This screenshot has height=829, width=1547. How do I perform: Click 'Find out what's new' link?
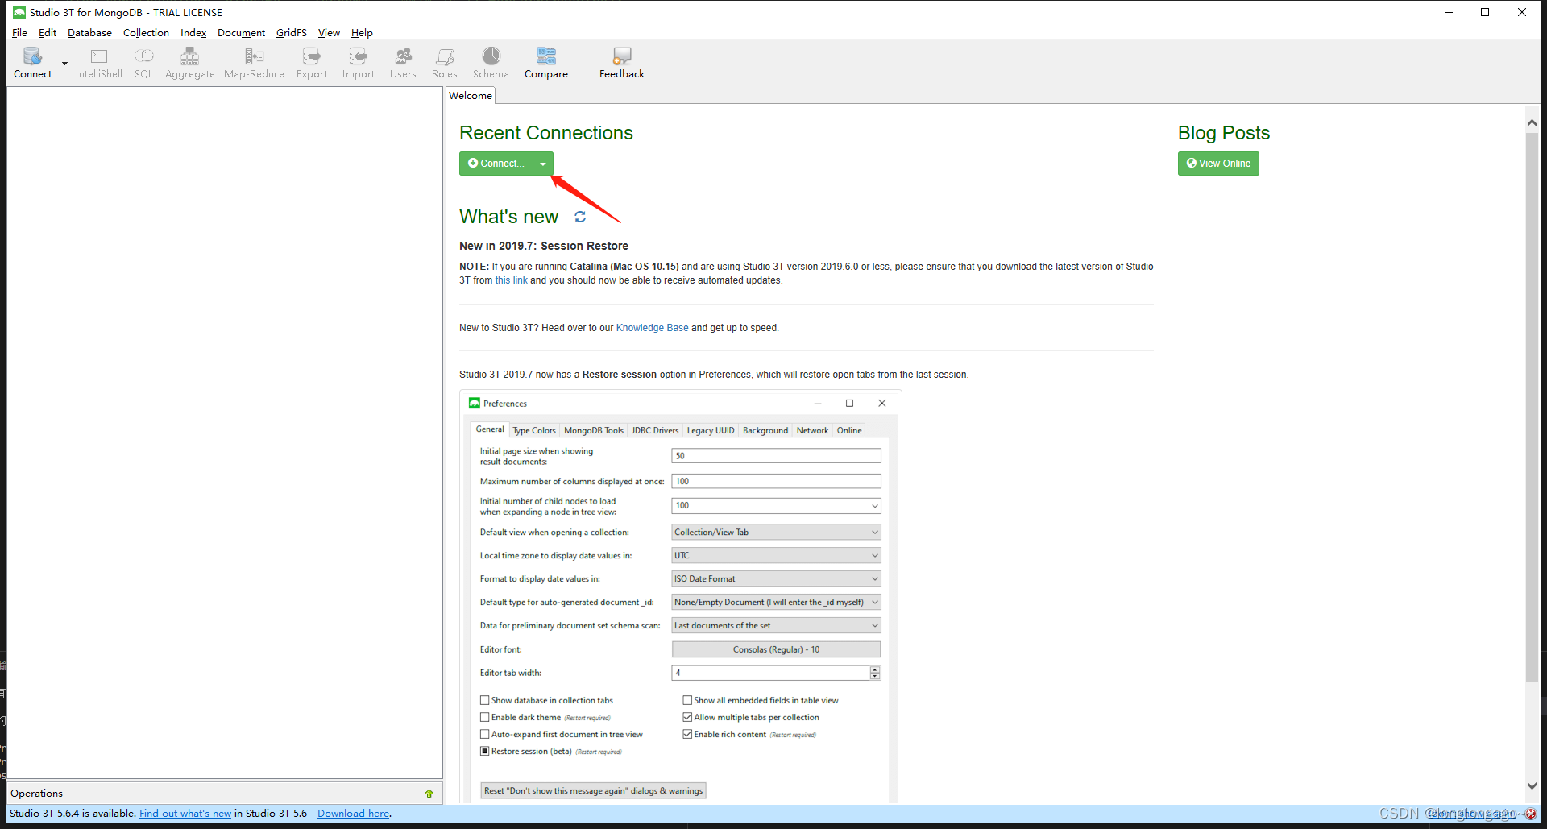pyautogui.click(x=185, y=814)
